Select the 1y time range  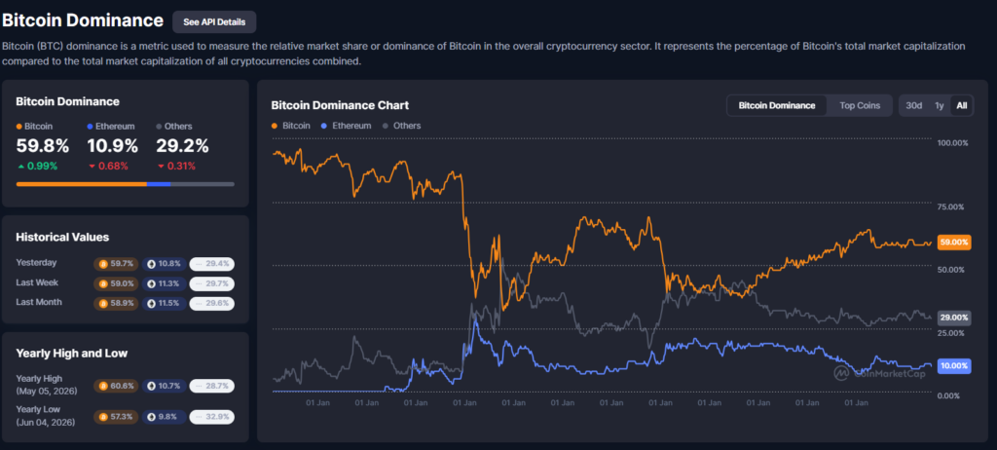tap(939, 105)
